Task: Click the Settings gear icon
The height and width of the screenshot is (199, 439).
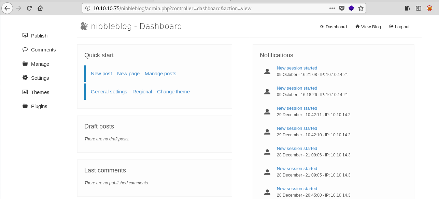Action: (x=25, y=78)
